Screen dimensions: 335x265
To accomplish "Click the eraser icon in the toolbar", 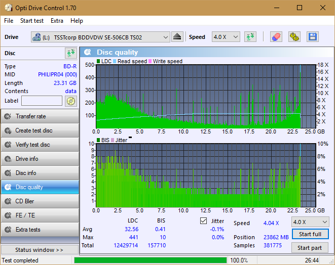I will point(276,37).
